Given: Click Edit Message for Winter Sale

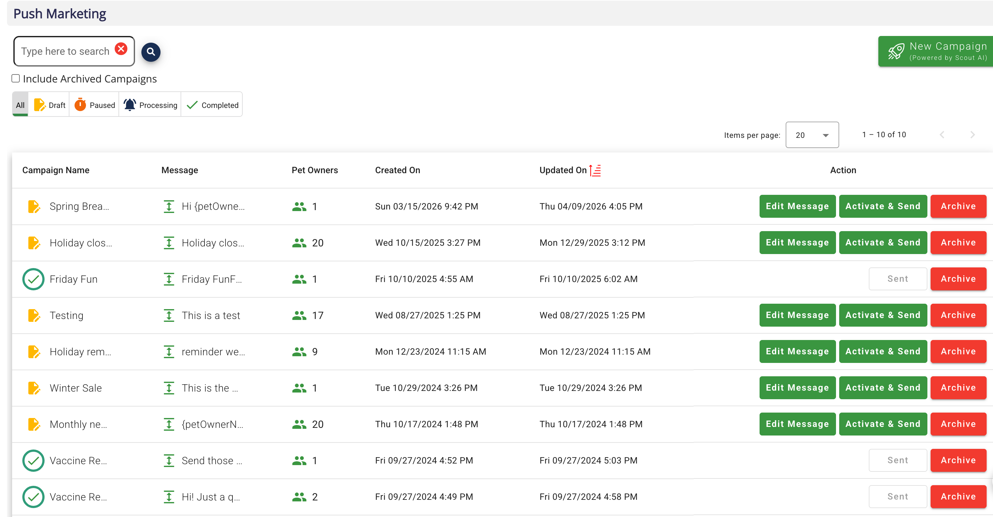Looking at the screenshot, I should (x=797, y=387).
